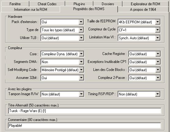Open the Assumer 32bit dropdown
The width and height of the screenshot is (170, 132).
pos(62,78)
